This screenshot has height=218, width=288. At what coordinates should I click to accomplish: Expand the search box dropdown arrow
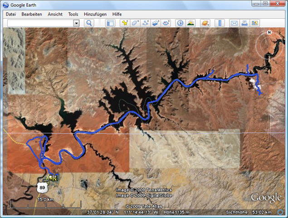pyautogui.click(x=76, y=23)
